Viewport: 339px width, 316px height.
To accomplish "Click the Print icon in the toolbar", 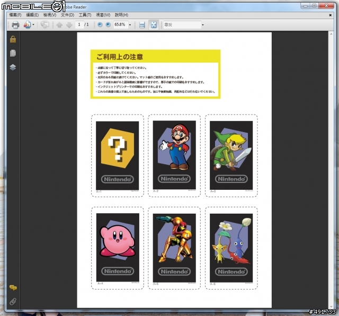I will coord(15,25).
